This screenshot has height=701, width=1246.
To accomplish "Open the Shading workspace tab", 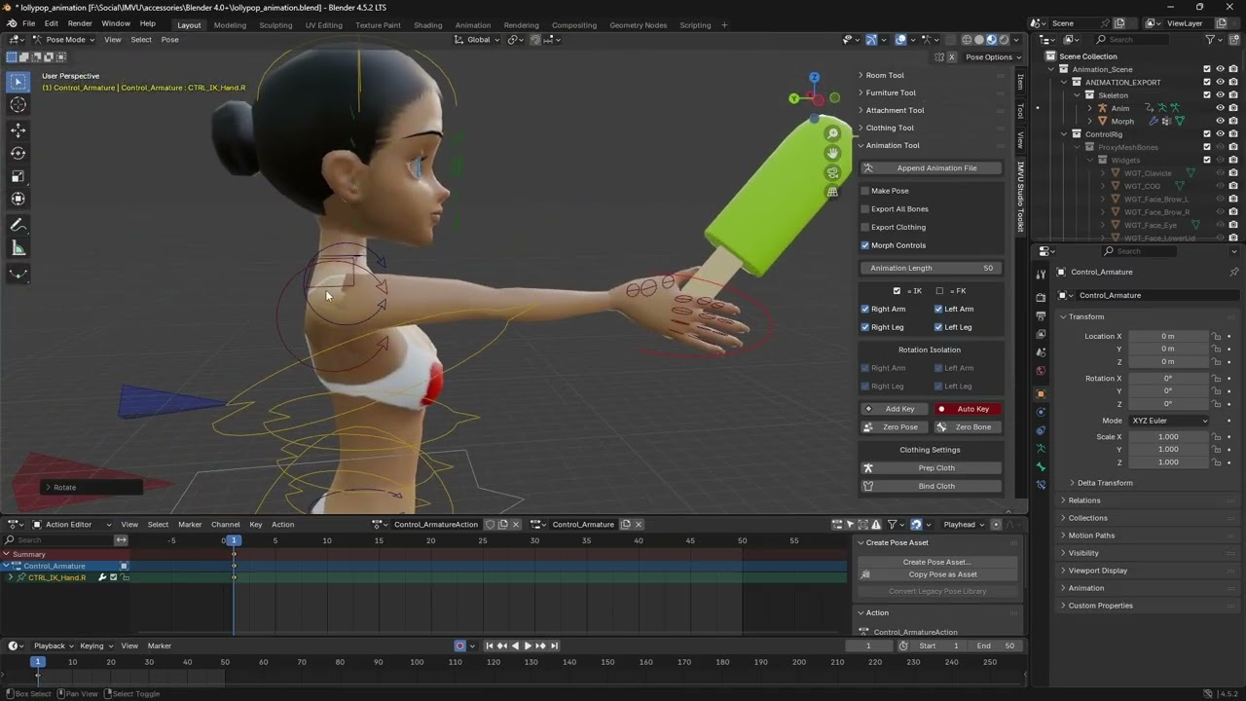I will (427, 25).
